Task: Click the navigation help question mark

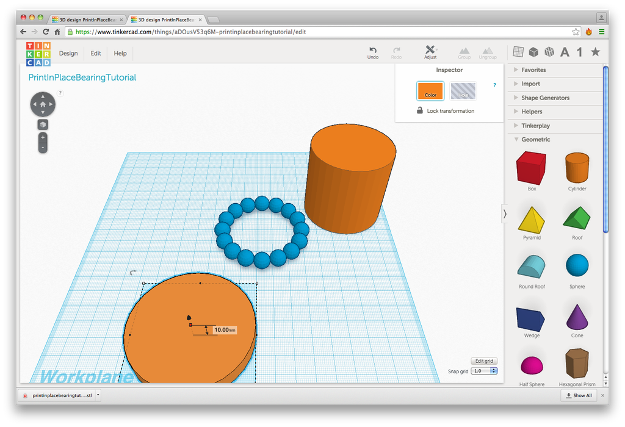Action: 60,93
